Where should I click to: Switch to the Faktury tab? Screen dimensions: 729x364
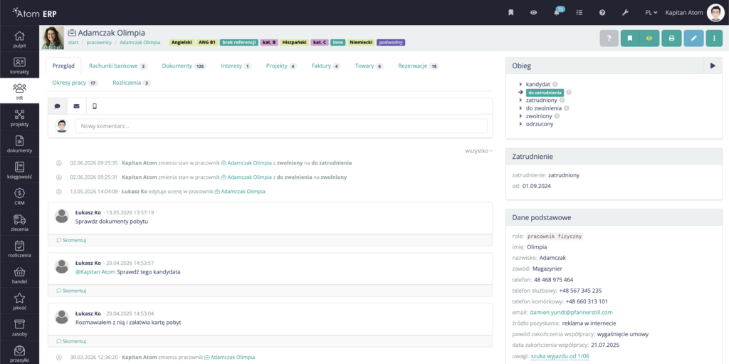tap(325, 66)
